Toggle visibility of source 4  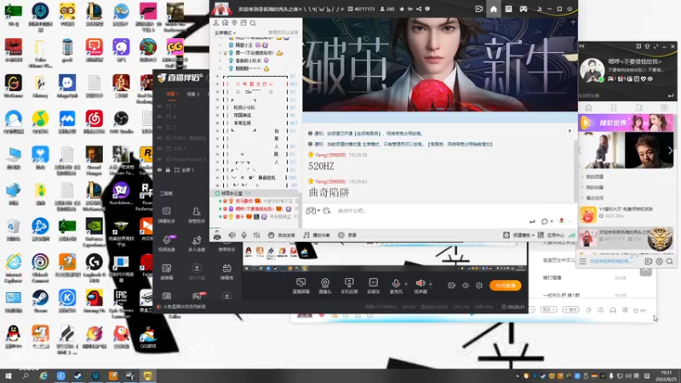(159, 117)
